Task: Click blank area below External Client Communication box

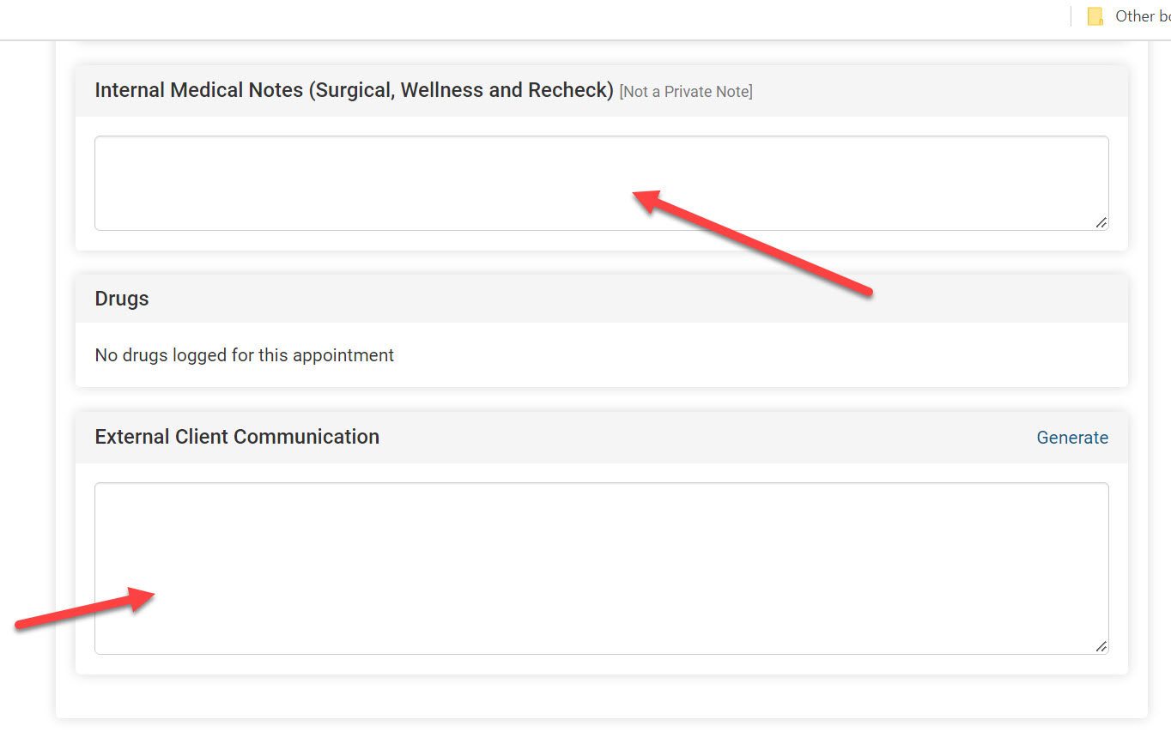Action: tap(601, 695)
